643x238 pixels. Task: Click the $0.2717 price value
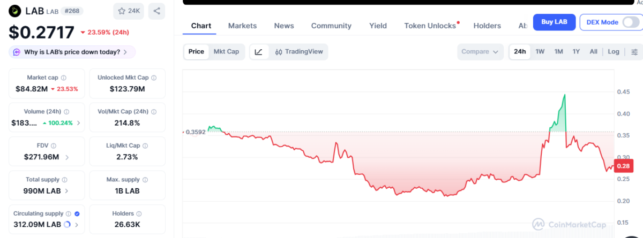(x=42, y=33)
